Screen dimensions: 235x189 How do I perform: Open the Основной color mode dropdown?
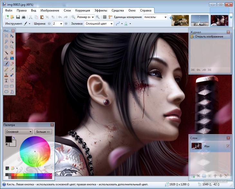point(19,132)
